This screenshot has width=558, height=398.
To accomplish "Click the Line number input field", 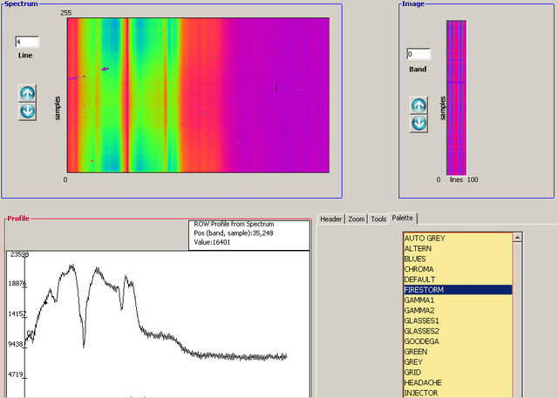I will (x=27, y=42).
